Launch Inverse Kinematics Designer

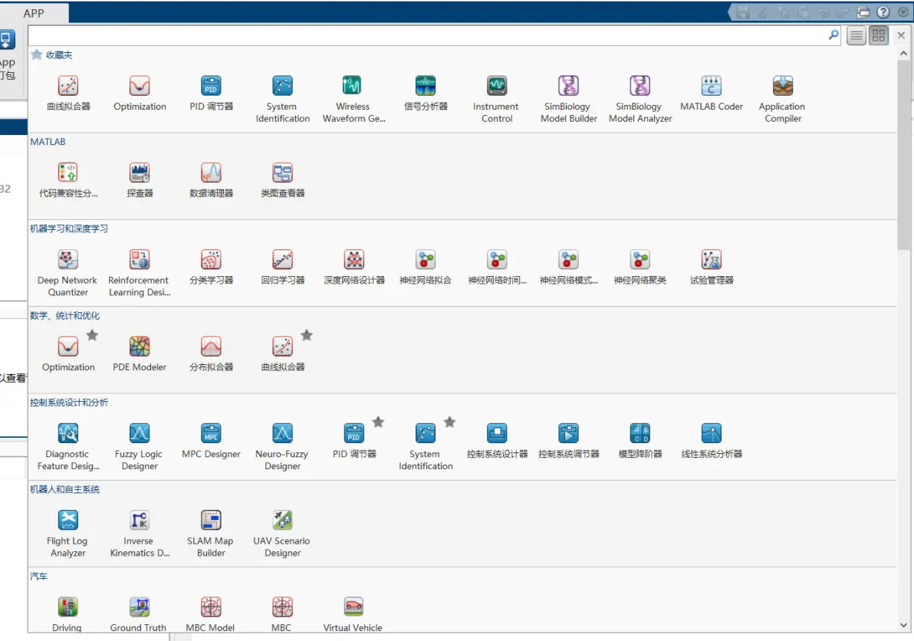[140, 533]
